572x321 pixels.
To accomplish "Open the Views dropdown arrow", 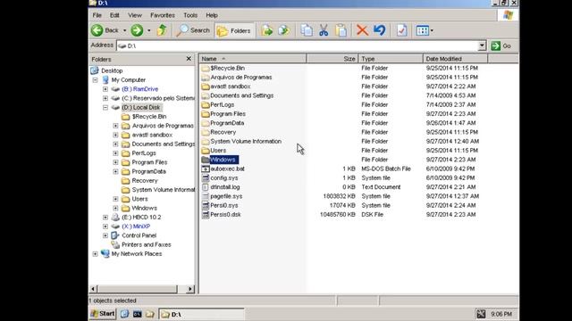I will pyautogui.click(x=432, y=30).
